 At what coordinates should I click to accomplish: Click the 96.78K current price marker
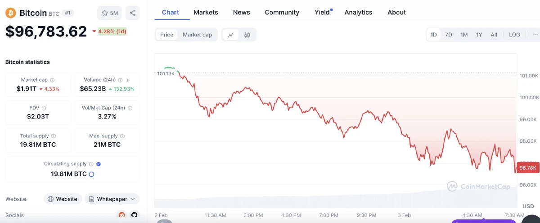tap(528, 168)
